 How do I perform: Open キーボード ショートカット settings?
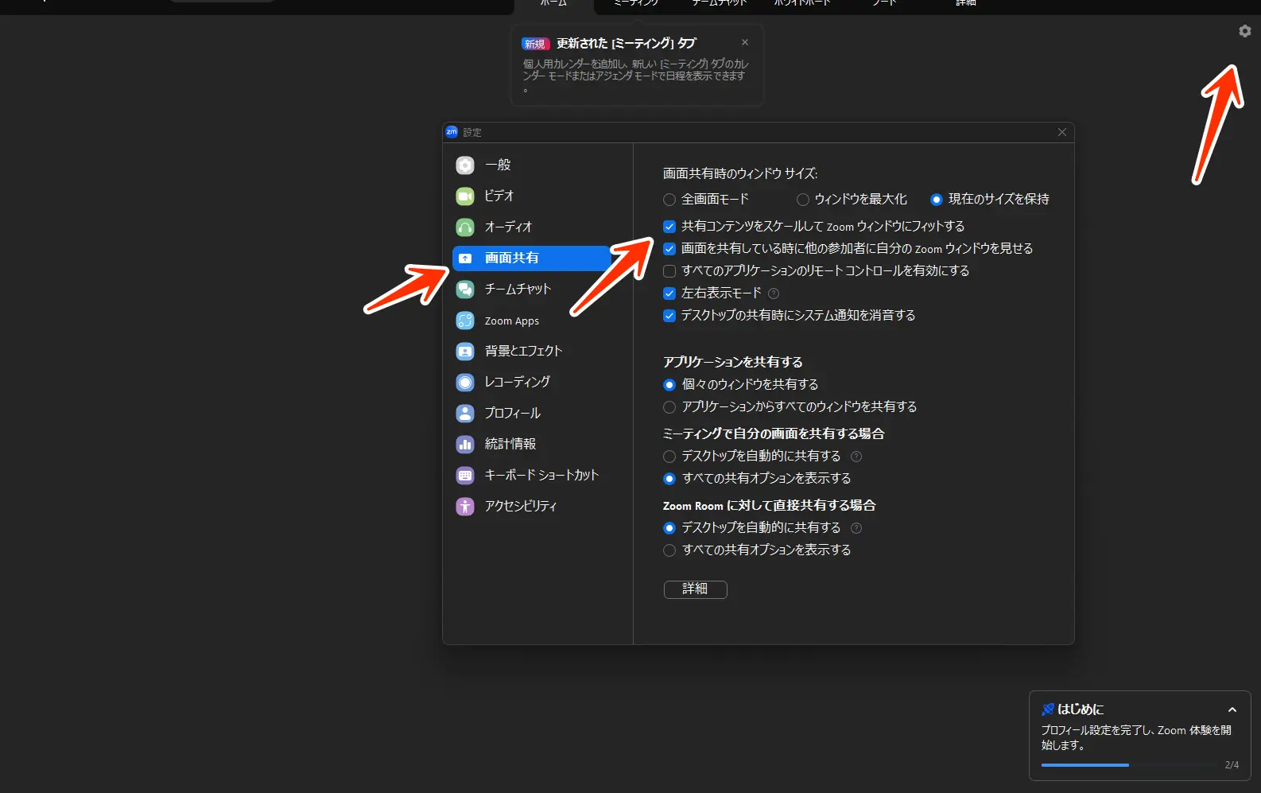(531, 475)
